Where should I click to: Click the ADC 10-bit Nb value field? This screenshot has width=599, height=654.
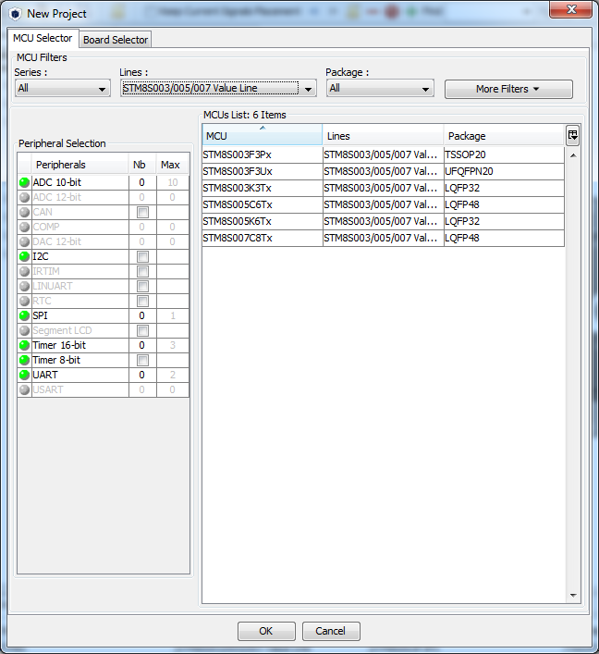pyautogui.click(x=142, y=182)
